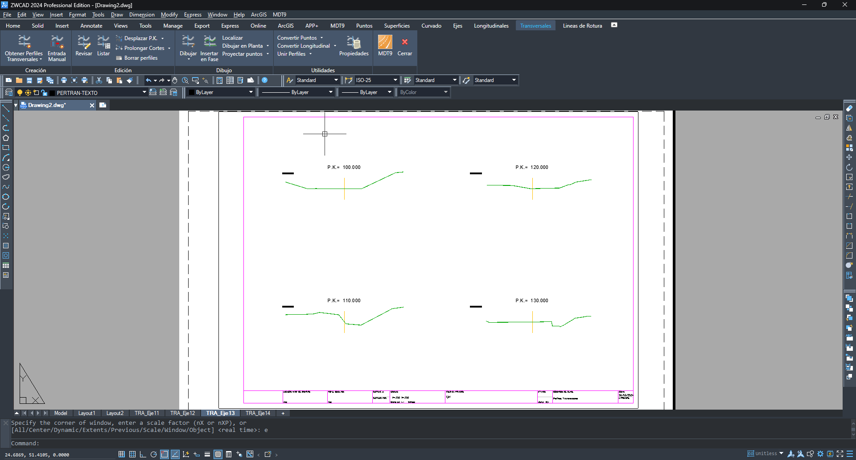Toggle Lineweight display in status bar
This screenshot has height=460, width=856.
(207, 454)
